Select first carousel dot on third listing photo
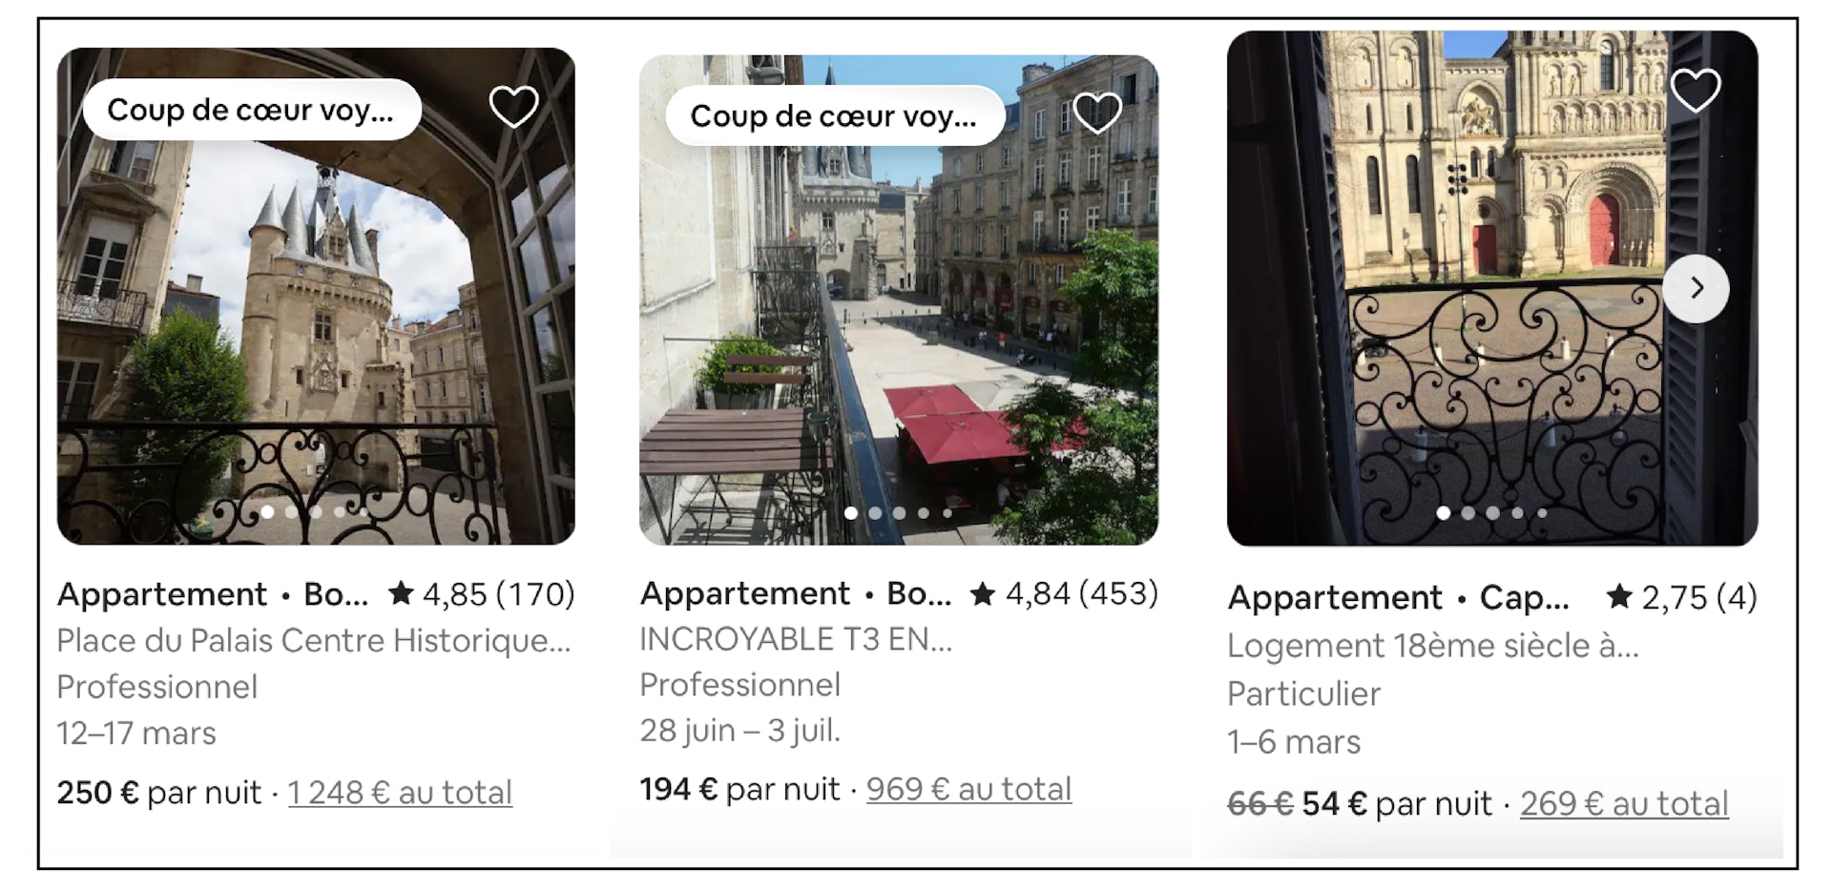Image resolution: width=1832 pixels, height=890 pixels. tap(1444, 513)
